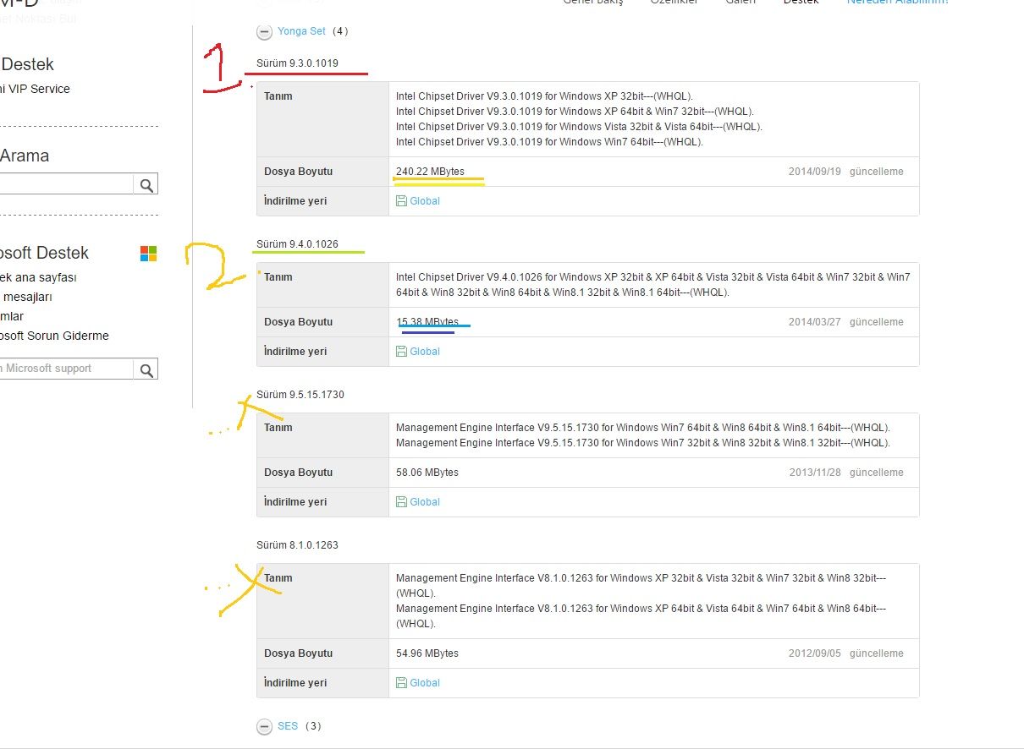Open the SES category link
Screen dimensions: 1024x749
(x=288, y=726)
